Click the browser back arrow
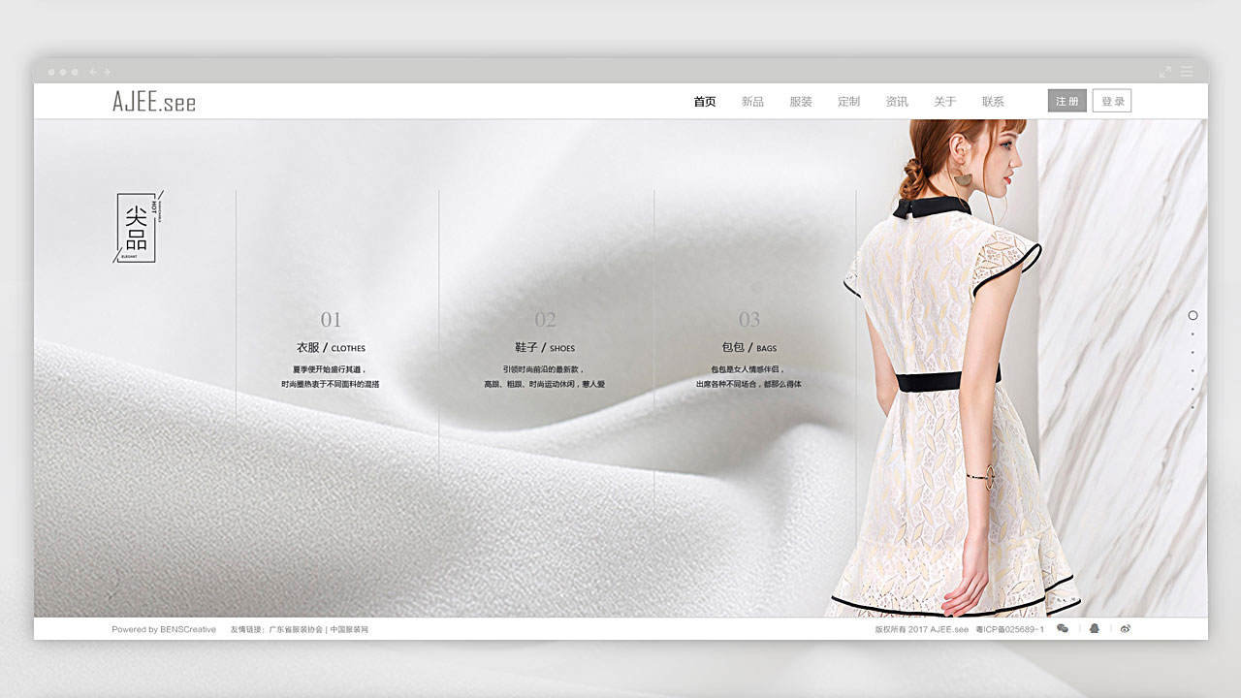This screenshot has width=1241, height=698. pos(93,72)
